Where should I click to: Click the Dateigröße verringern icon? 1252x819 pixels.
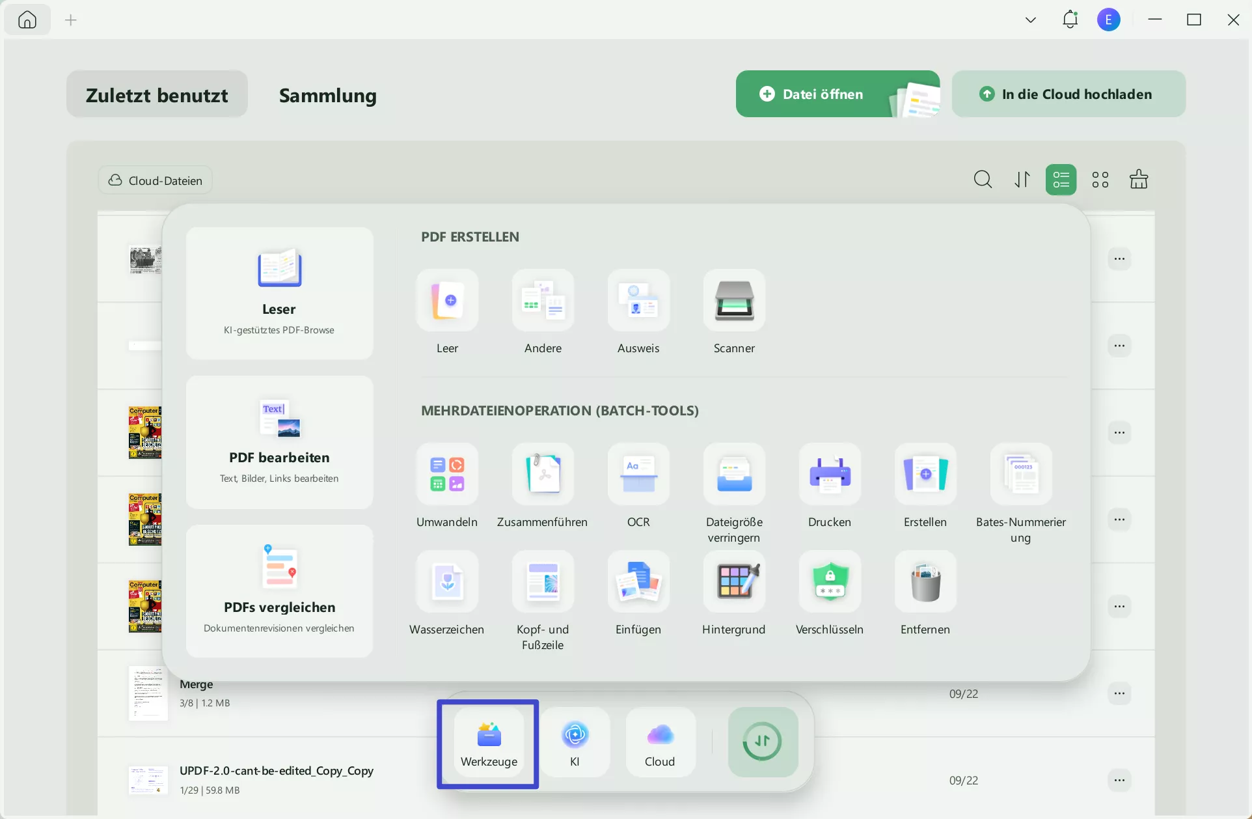tap(734, 475)
